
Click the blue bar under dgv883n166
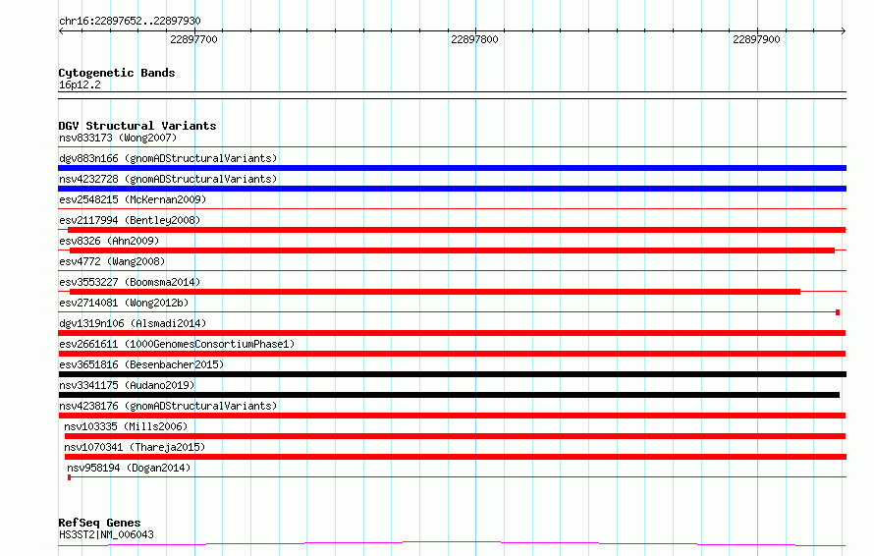pos(452,168)
